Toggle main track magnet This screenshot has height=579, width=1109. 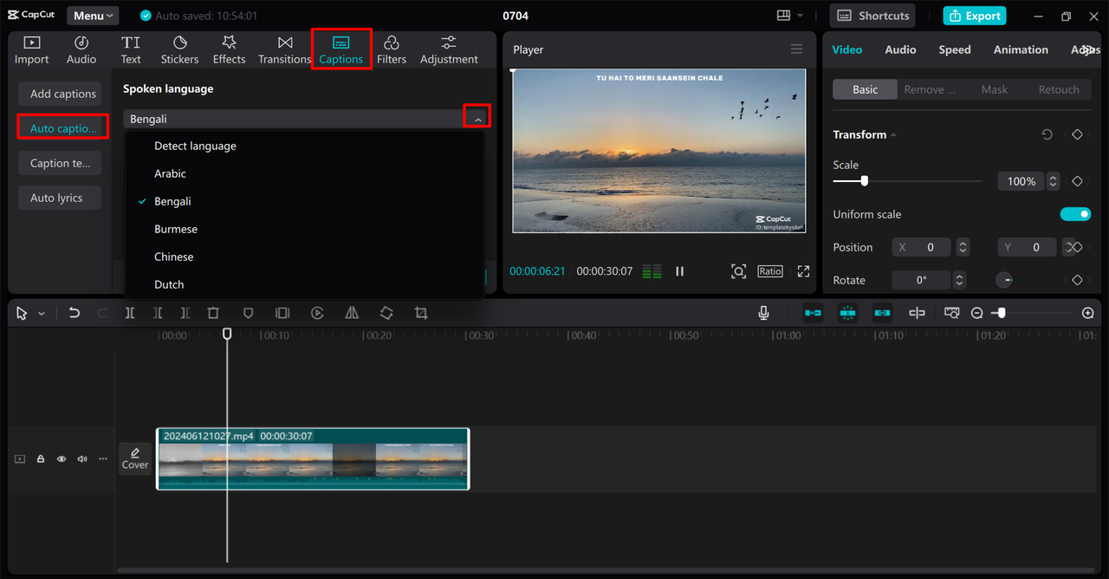813,313
